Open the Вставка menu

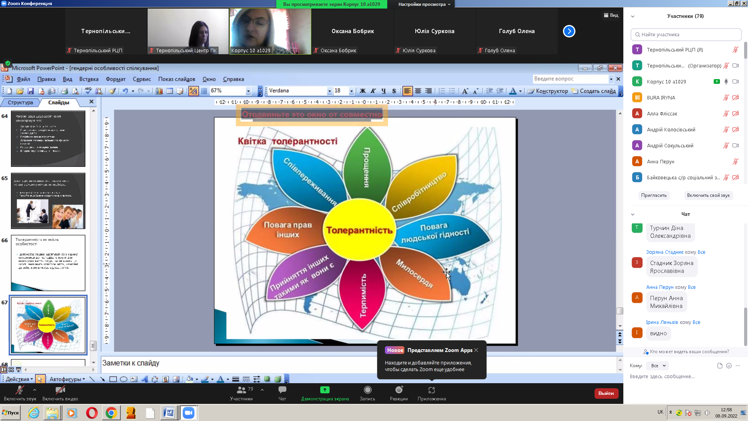point(89,79)
